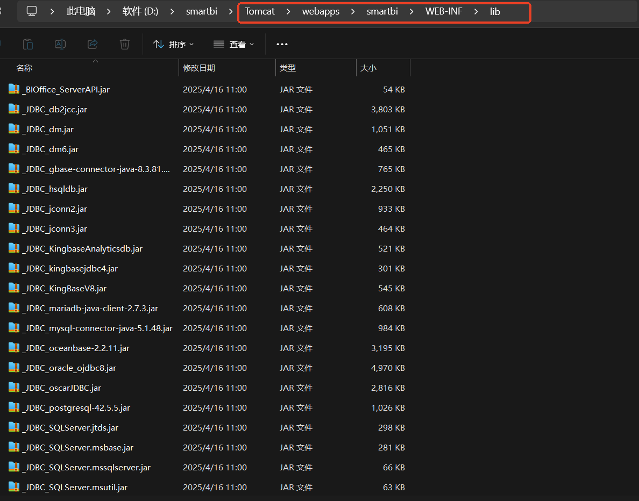Screen dimensions: 639x501
Task: Select the _JDBC_hsqldb.jar file icon
Action: (14, 189)
